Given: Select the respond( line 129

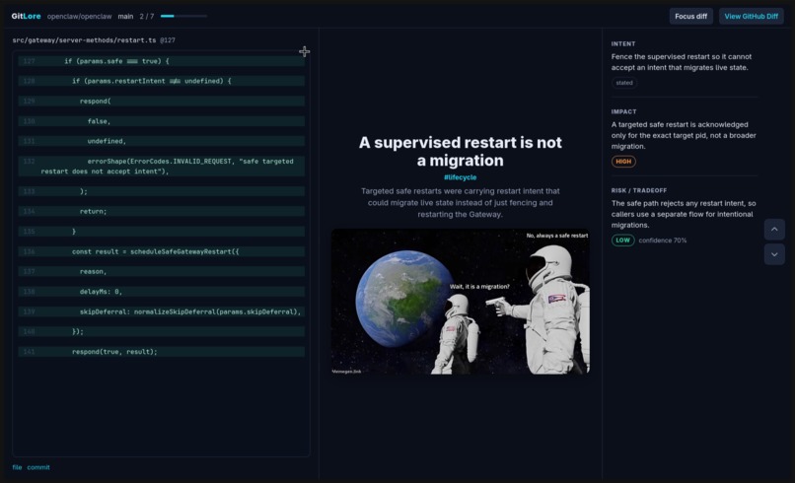Looking at the screenshot, I should click(161, 101).
